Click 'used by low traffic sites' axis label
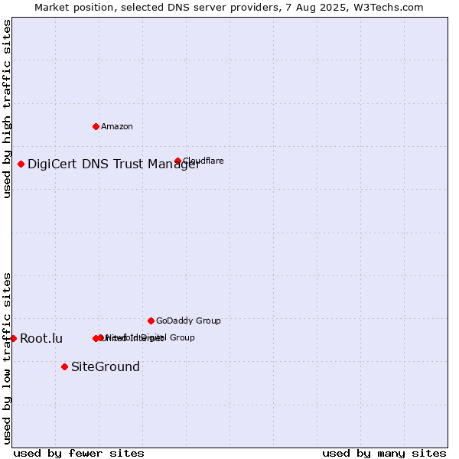 pyautogui.click(x=7, y=359)
